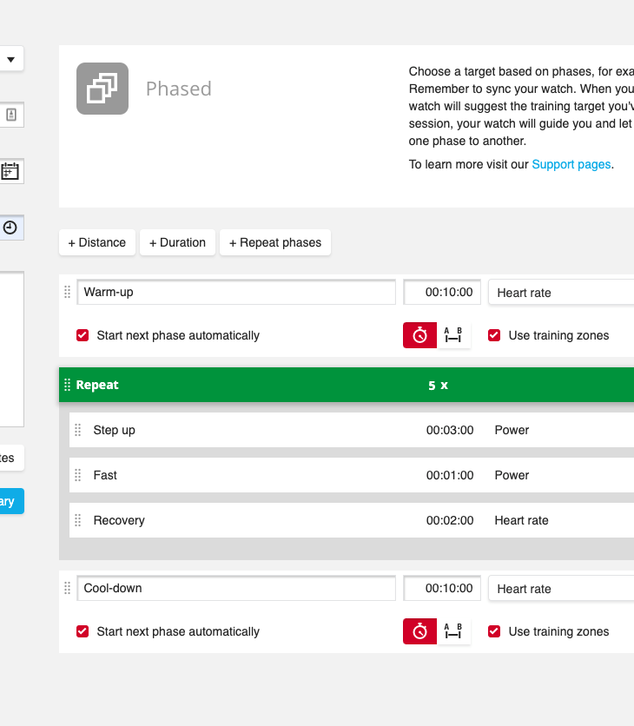Open the Cool-down Heart rate dropdown
Viewport: 634px width, 726px height.
coord(560,589)
